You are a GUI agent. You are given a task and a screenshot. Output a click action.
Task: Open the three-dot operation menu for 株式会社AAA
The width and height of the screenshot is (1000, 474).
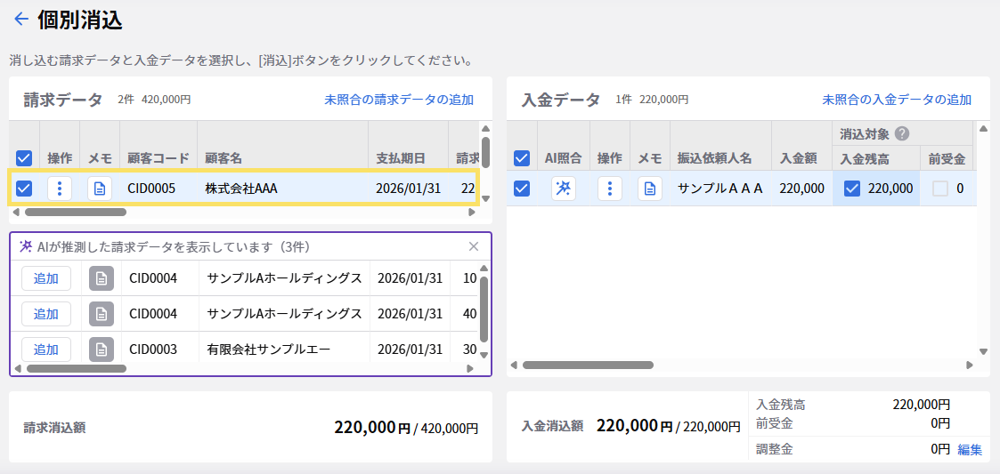pyautogui.click(x=60, y=189)
